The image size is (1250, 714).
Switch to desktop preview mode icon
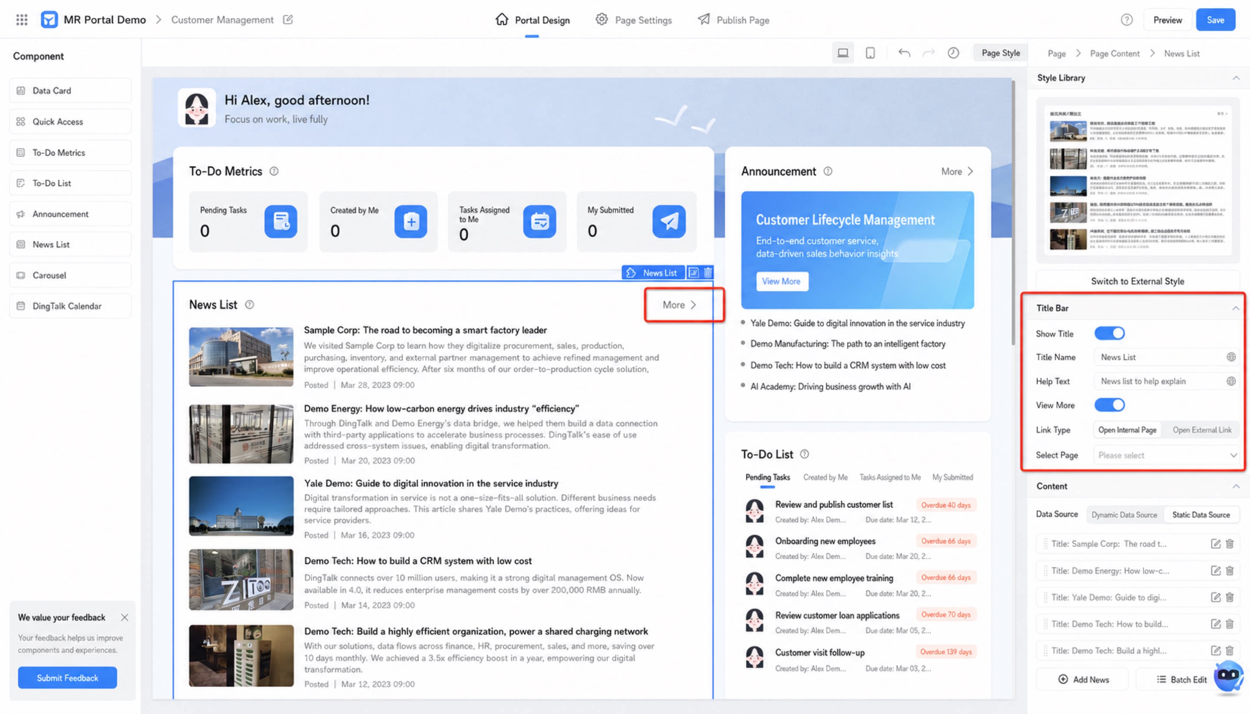(x=843, y=53)
